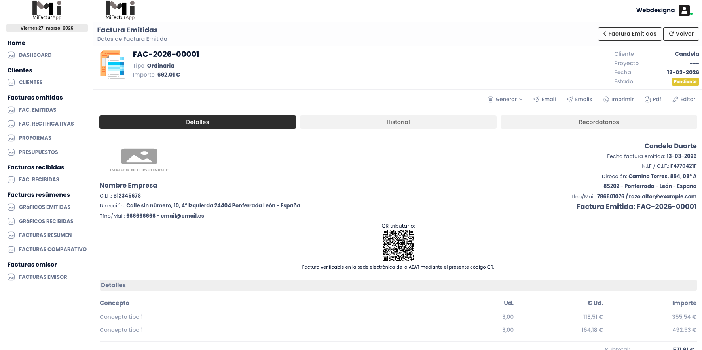
Task: Go back using the Volver button
Action: coord(681,34)
